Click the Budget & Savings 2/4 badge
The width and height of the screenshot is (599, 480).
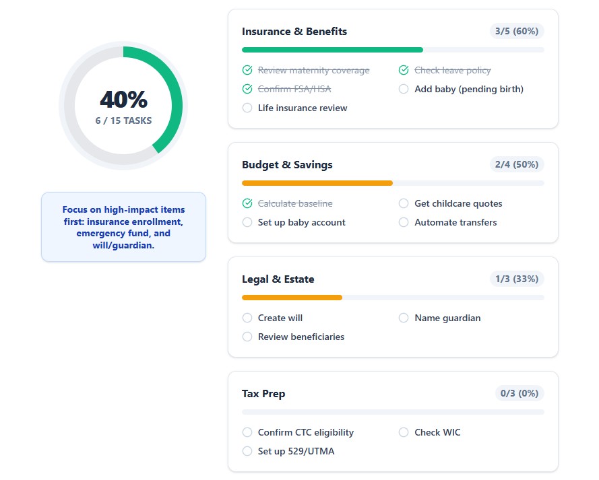[x=517, y=164]
